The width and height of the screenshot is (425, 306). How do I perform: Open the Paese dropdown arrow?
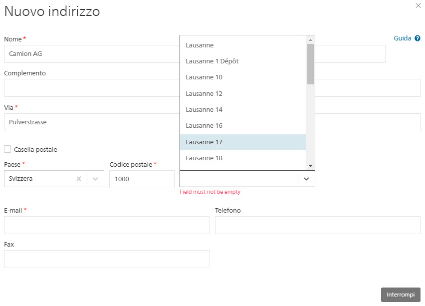(x=95, y=179)
